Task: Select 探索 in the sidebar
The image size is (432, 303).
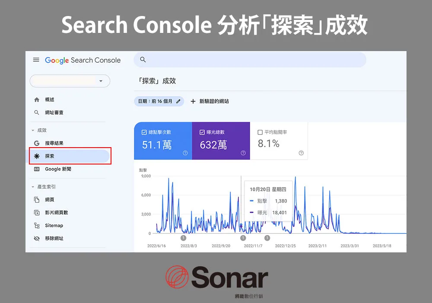Action: click(x=70, y=156)
